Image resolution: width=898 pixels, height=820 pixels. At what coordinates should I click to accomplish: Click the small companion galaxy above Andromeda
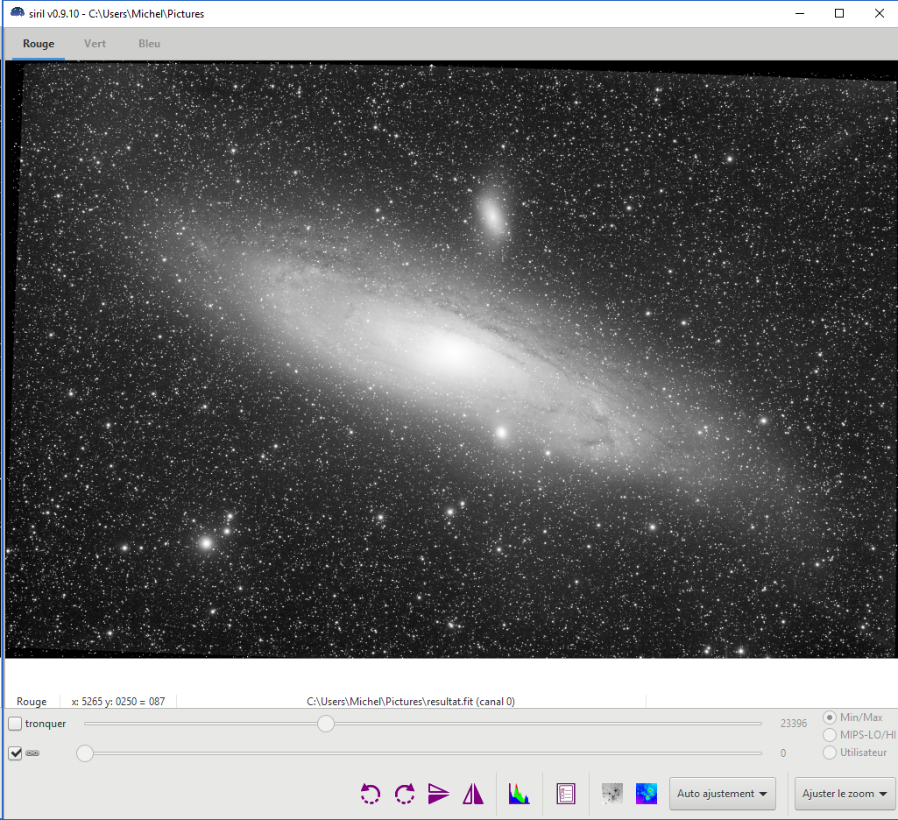click(x=491, y=216)
